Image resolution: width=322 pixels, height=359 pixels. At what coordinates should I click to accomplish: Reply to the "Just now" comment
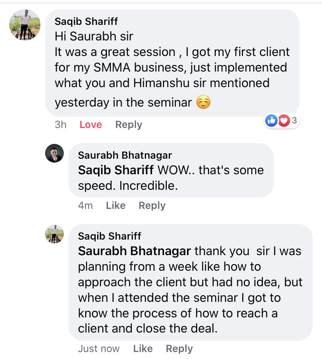[x=179, y=349]
